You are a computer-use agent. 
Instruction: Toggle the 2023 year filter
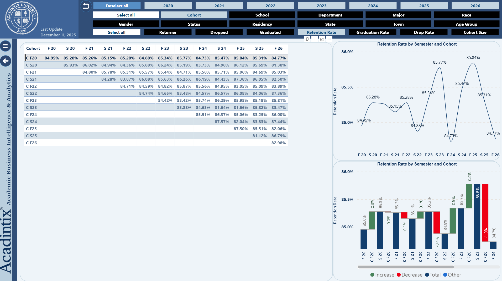coord(321,6)
